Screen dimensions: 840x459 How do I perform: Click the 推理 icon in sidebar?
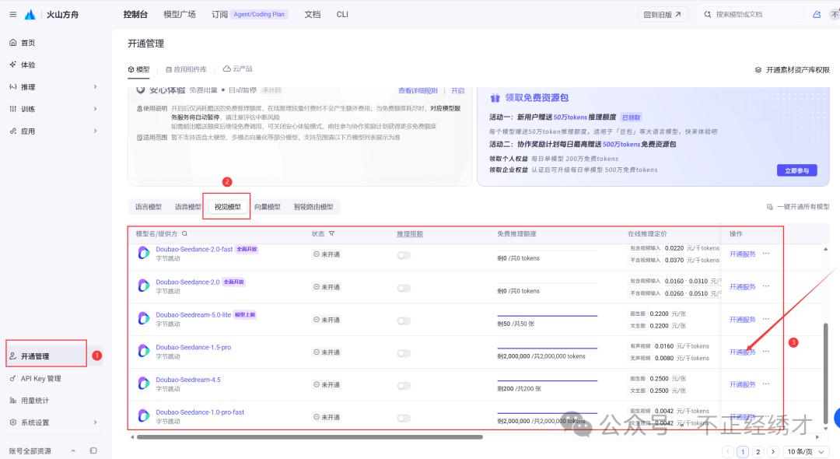coord(13,87)
